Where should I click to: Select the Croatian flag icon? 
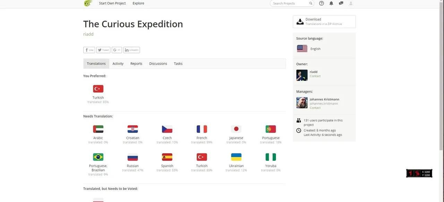pos(133,129)
